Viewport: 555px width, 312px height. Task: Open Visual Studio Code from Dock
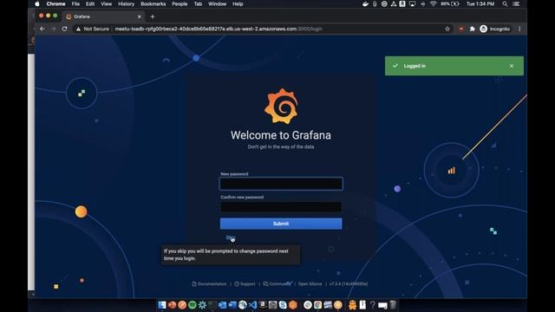(252, 305)
